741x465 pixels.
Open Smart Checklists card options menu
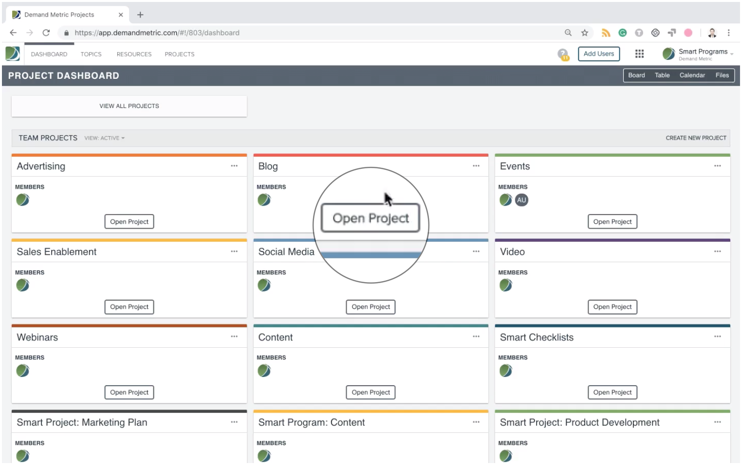click(717, 337)
